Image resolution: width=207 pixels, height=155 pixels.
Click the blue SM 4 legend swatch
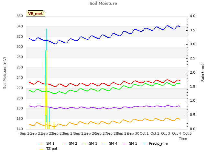pyautogui.click(x=104, y=144)
